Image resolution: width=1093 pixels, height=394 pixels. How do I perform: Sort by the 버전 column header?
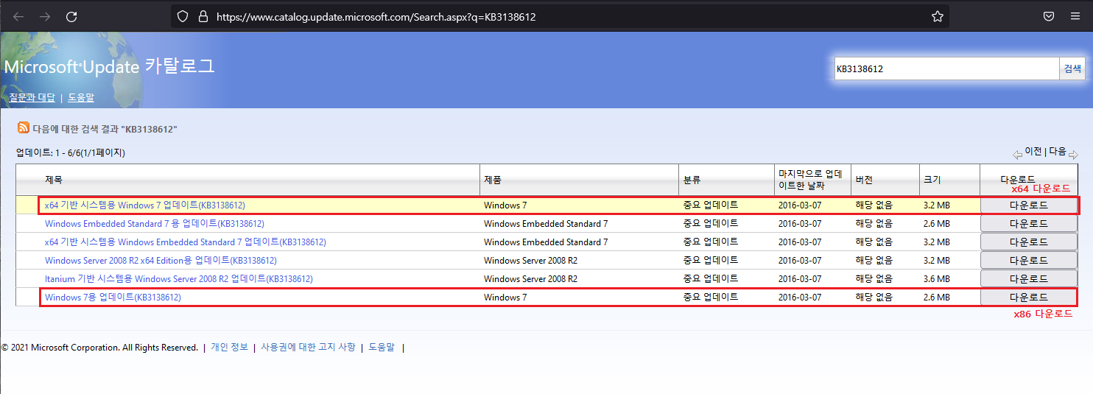(864, 180)
